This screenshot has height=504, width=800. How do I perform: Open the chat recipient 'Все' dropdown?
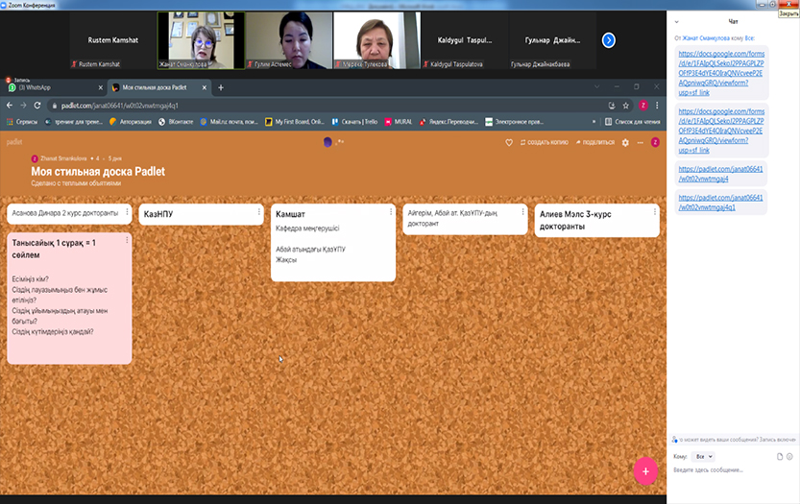pyautogui.click(x=704, y=457)
